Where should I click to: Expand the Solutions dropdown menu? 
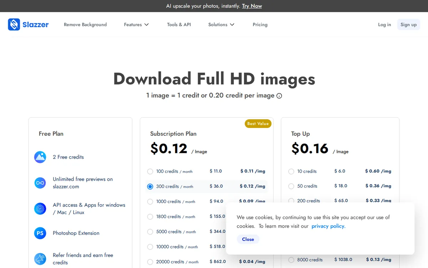point(221,25)
